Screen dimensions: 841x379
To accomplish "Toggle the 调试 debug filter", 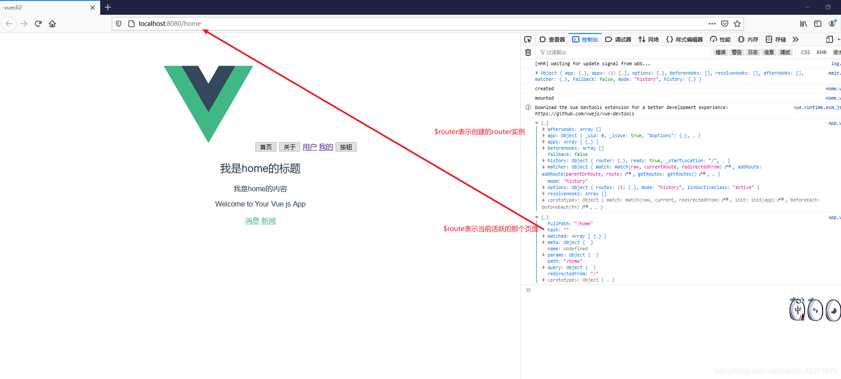I will (785, 52).
